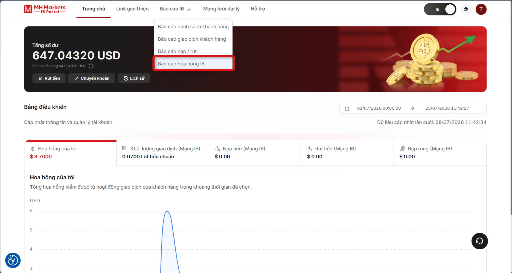Click the commission chart peak

tap(167, 211)
